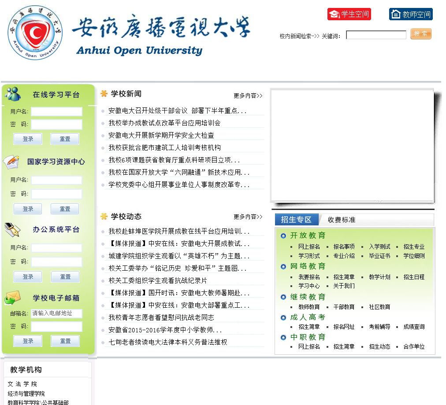Click the blue bullet beside 网络教育
The height and width of the screenshot is (405, 446).
click(x=283, y=267)
